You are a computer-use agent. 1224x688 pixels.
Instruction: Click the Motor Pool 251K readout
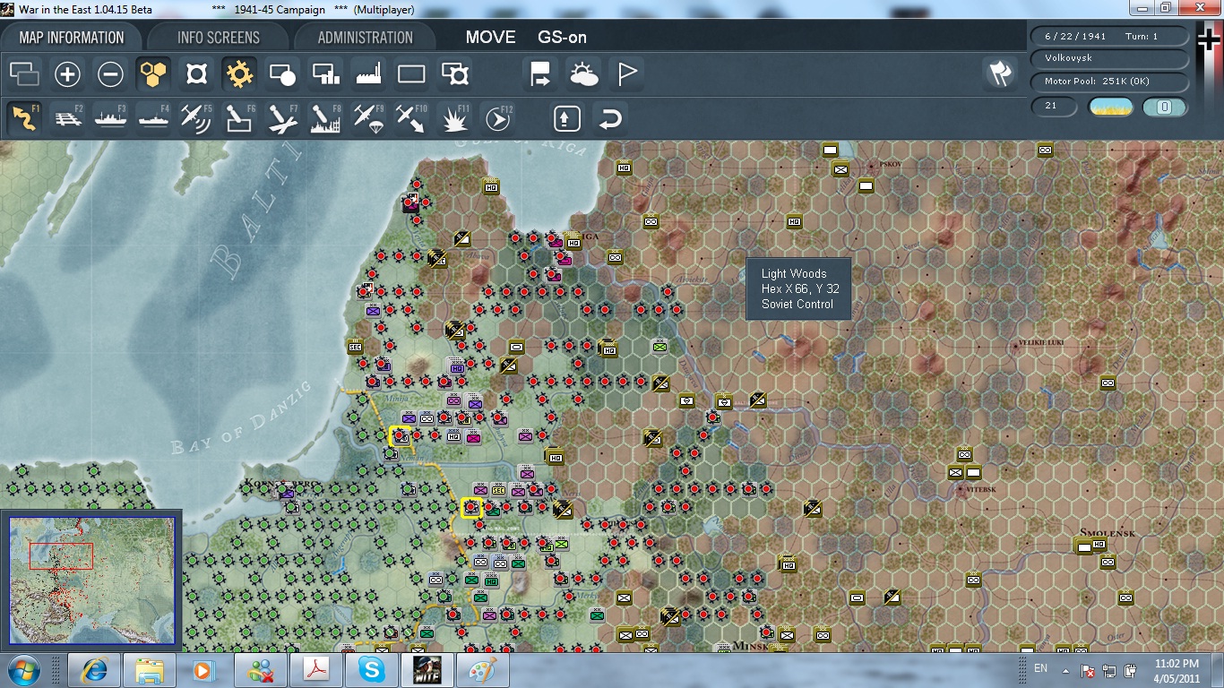1110,82
